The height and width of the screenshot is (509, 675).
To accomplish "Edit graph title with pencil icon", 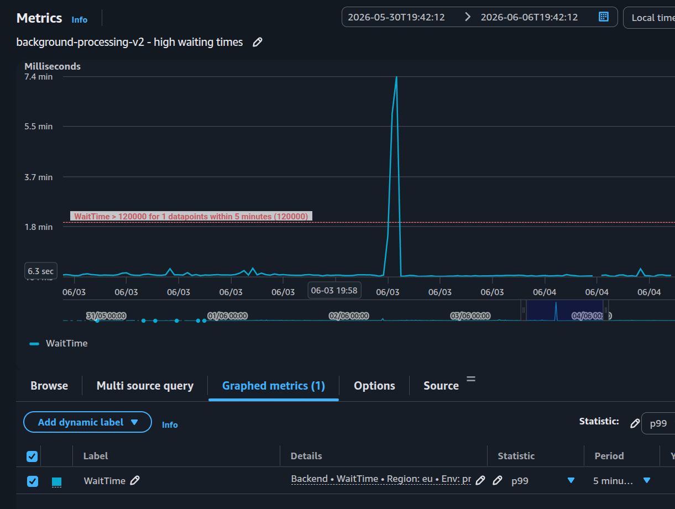I will point(257,42).
